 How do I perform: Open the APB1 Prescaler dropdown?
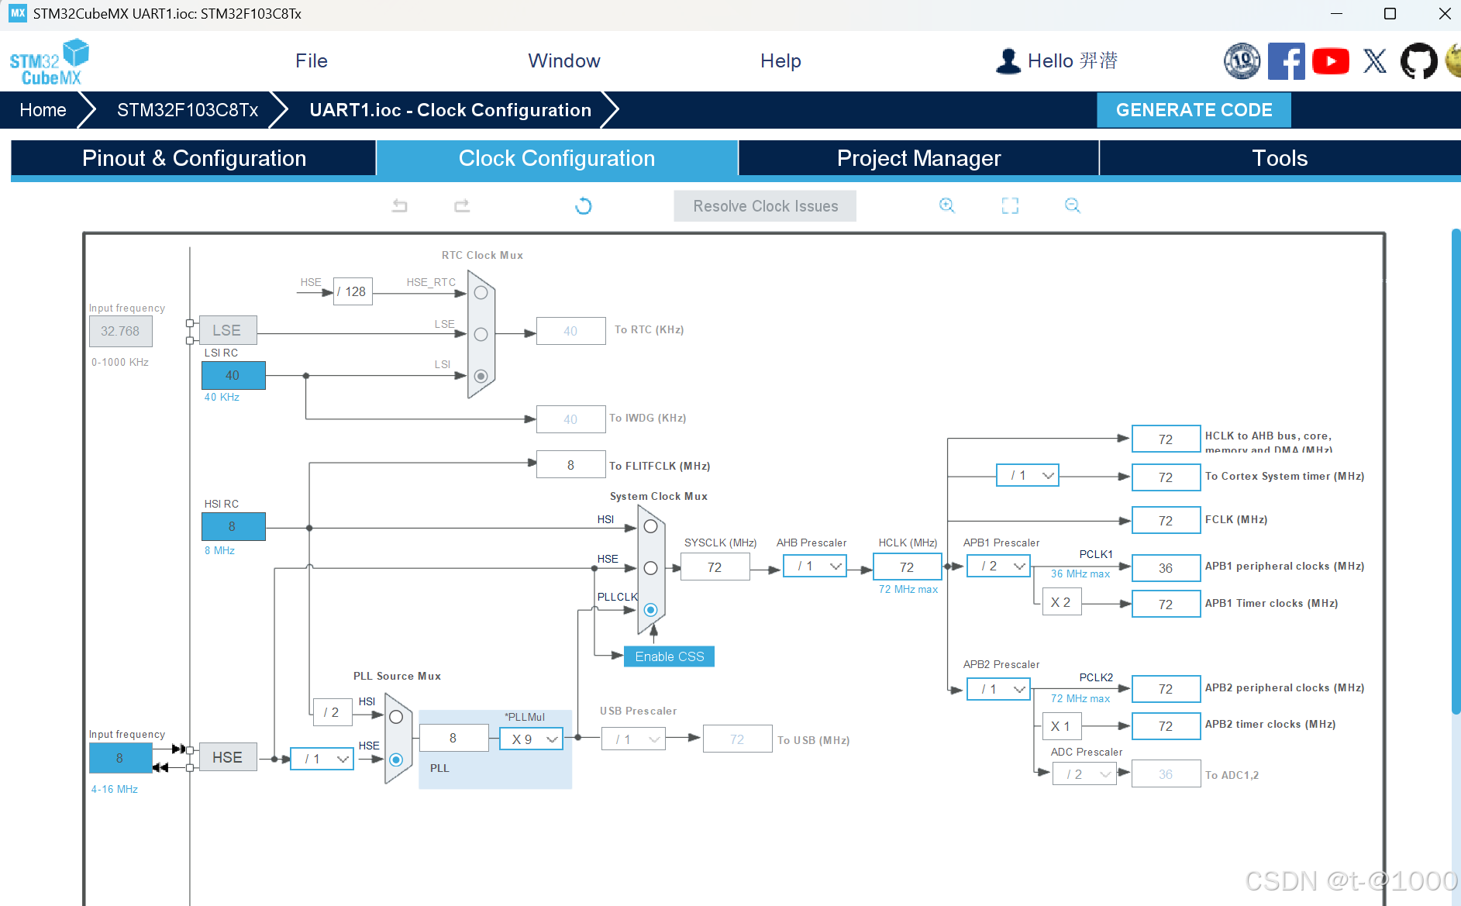(998, 567)
